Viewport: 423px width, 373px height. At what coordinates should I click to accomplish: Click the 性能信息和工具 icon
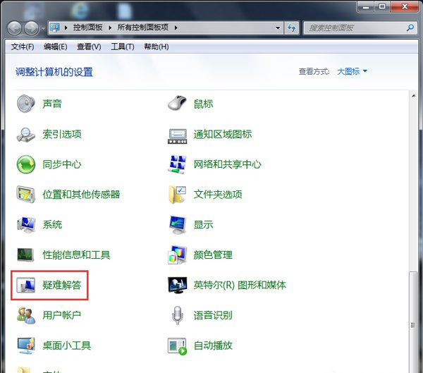click(25, 255)
